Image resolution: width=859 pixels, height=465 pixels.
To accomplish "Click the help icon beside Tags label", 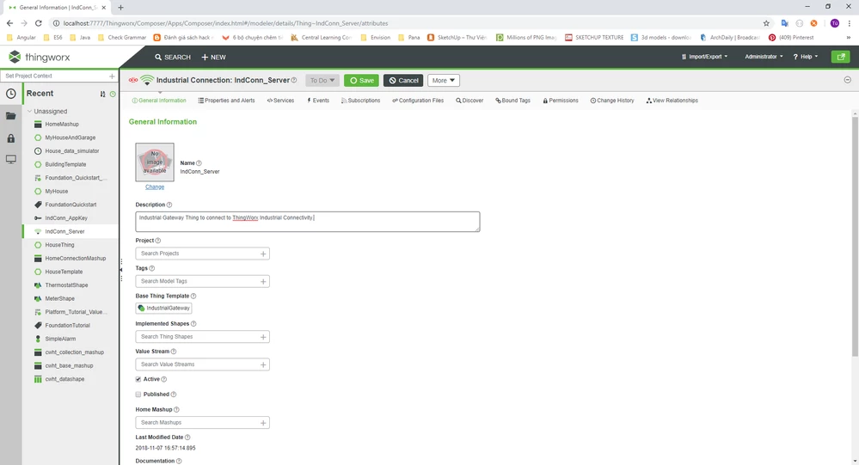I will [151, 268].
